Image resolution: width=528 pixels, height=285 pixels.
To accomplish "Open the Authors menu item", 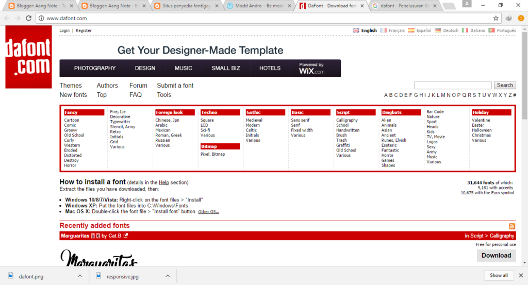I will (x=107, y=86).
